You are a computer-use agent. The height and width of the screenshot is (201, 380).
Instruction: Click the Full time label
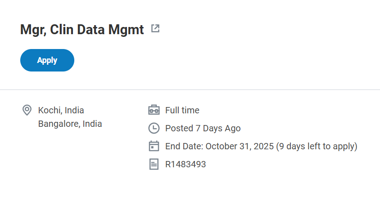coord(182,110)
